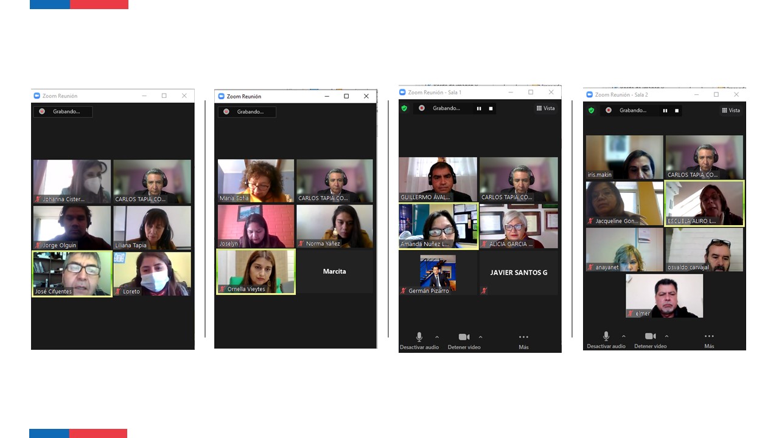Select the JAVIER SANTOS G participant tile
The height and width of the screenshot is (438, 779).
[x=519, y=273]
